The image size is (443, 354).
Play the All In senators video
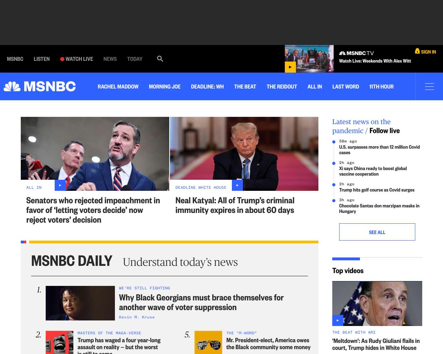[60, 185]
